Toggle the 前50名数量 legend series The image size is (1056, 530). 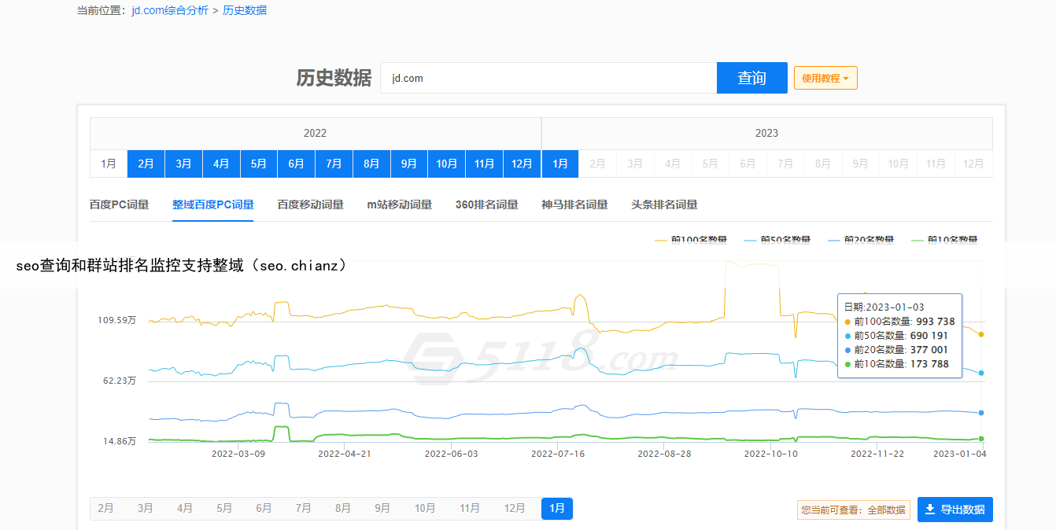tap(777, 240)
